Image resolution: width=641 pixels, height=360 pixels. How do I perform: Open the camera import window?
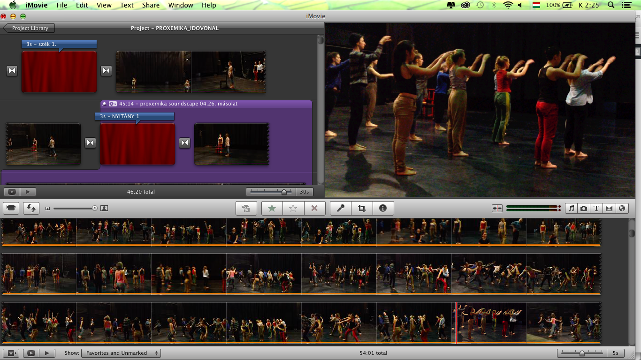pos(11,208)
